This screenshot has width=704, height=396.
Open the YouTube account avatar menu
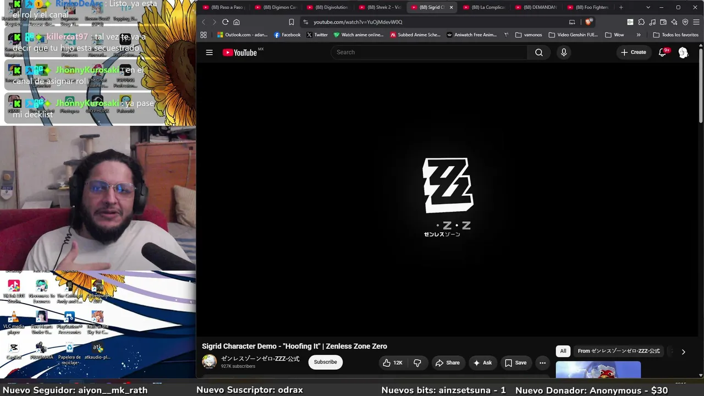click(683, 52)
